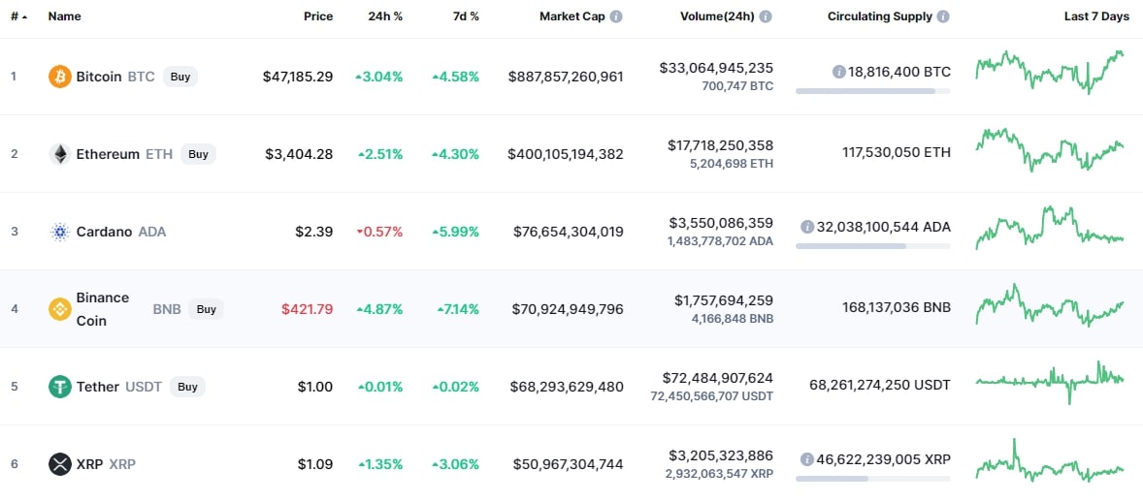Sort table by 24h % column header
Image resolution: width=1143 pixels, height=502 pixels.
coord(385,16)
